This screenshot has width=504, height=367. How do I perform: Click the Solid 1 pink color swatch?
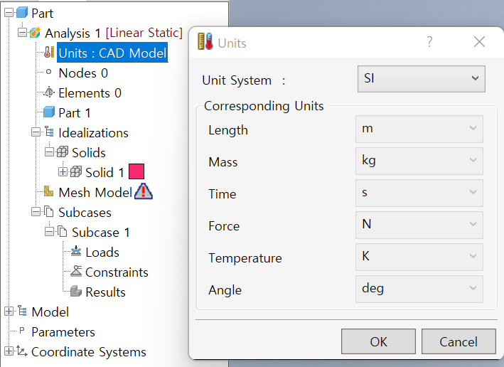click(x=136, y=172)
